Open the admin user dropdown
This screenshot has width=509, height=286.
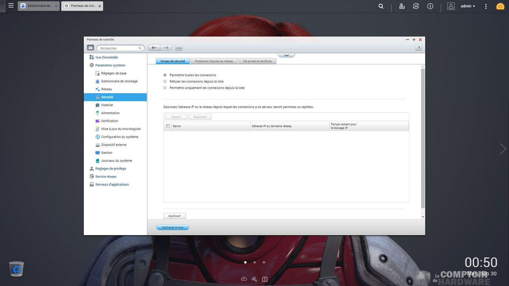click(468, 6)
